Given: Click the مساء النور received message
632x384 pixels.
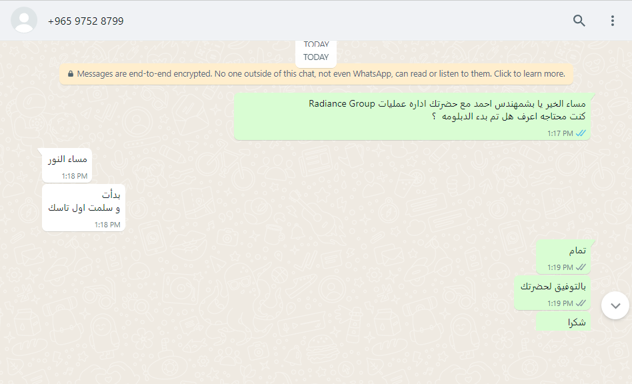Looking at the screenshot, I should tap(67, 165).
